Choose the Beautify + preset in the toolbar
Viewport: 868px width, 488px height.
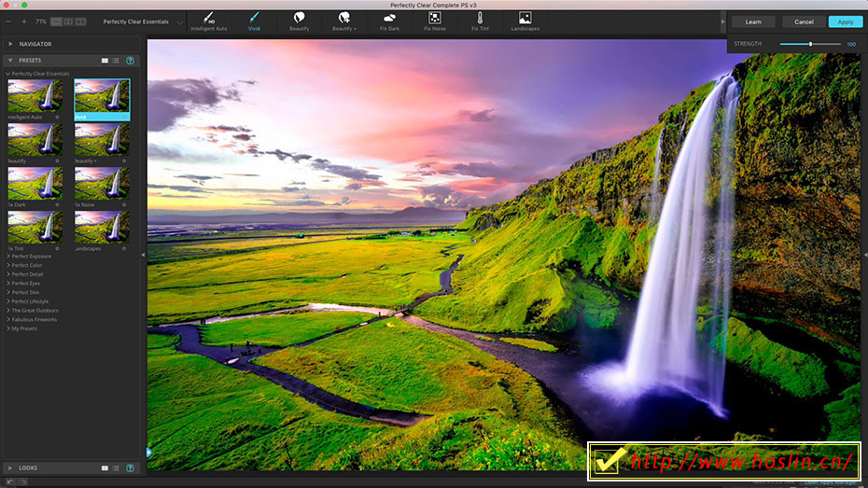pos(344,21)
